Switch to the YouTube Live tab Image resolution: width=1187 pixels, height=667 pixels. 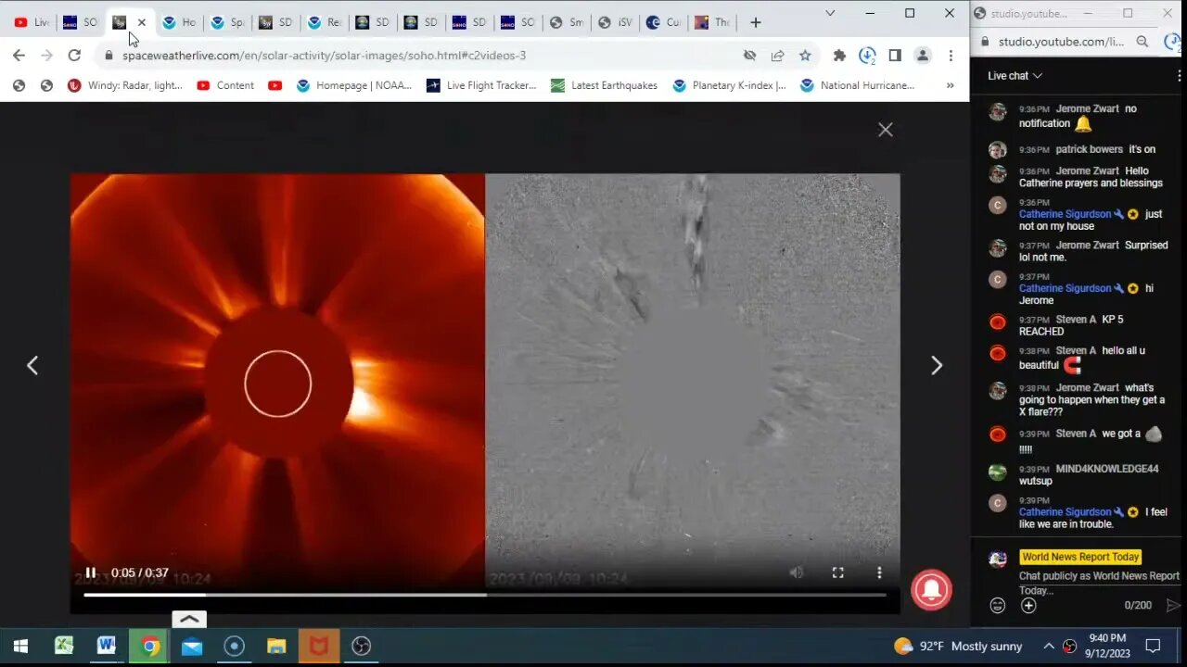(32, 22)
